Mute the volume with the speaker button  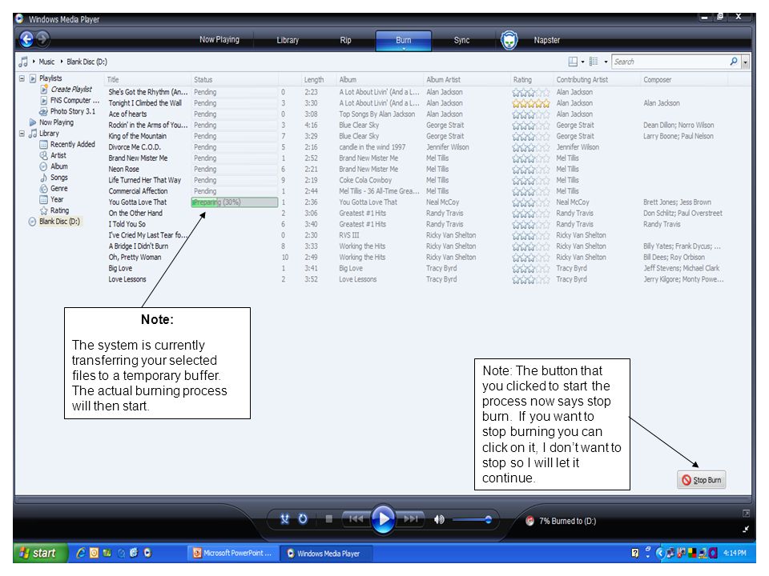click(x=440, y=519)
